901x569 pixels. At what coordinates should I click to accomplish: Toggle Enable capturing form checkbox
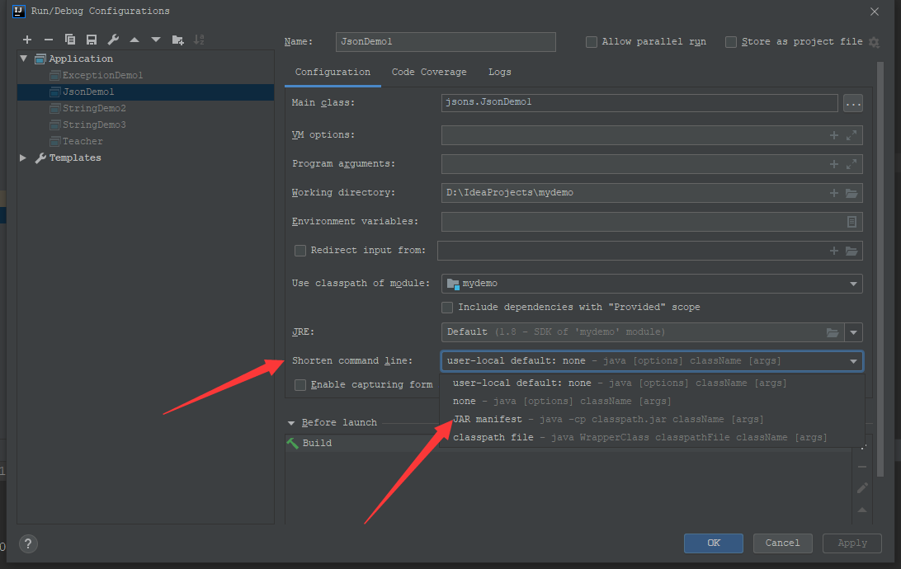[300, 384]
